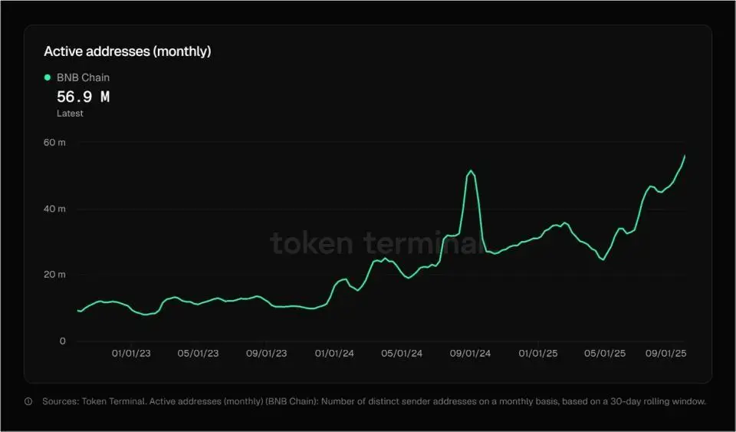This screenshot has width=736, height=432.
Task: Click the 20 m y-axis label
Action: [56, 275]
